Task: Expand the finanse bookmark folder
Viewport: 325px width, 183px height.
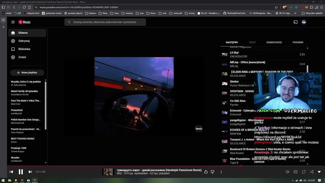Action: tap(91, 13)
